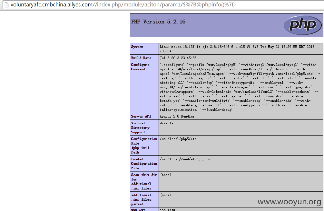The image size is (324, 211).
Task: Click Apache 2.0 Handler value
Action: tap(177, 116)
